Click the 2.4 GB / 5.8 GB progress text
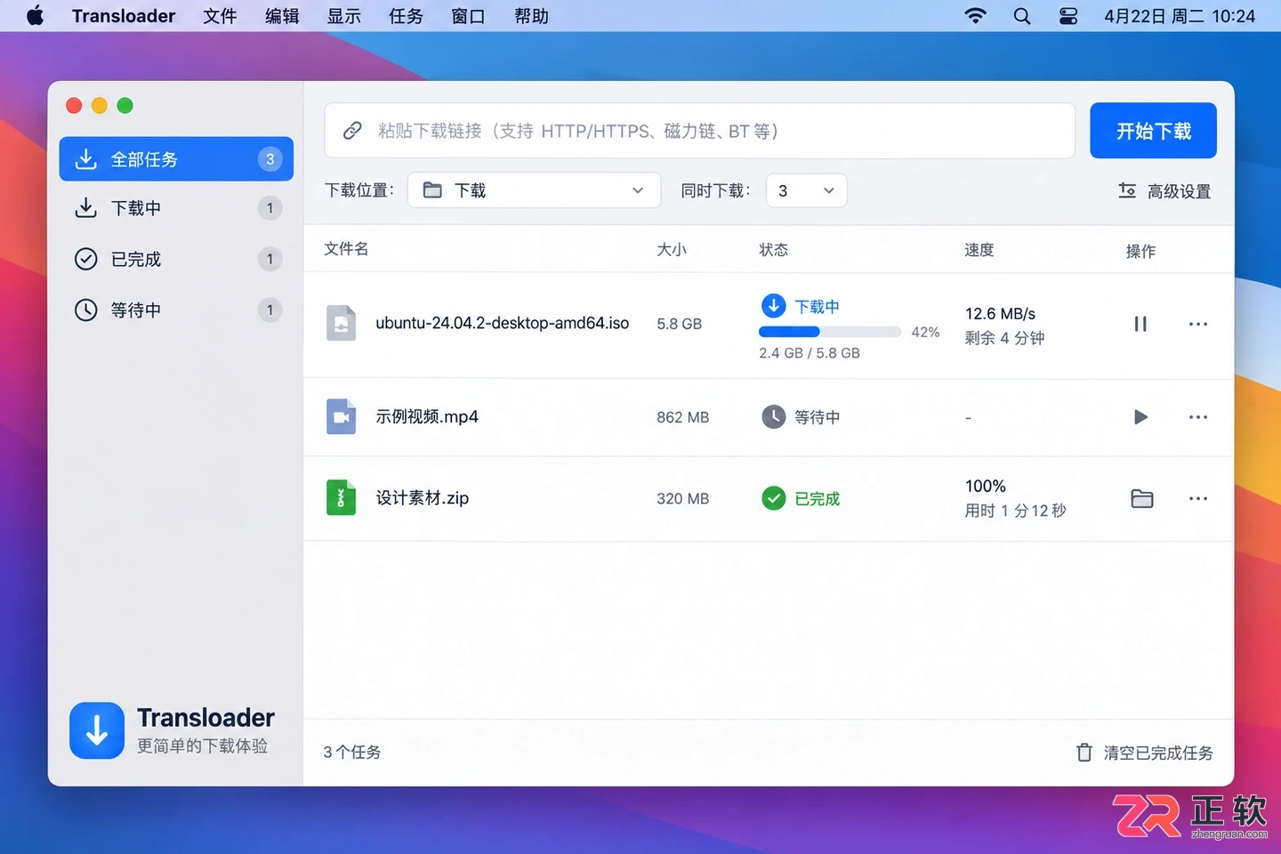 coord(810,353)
